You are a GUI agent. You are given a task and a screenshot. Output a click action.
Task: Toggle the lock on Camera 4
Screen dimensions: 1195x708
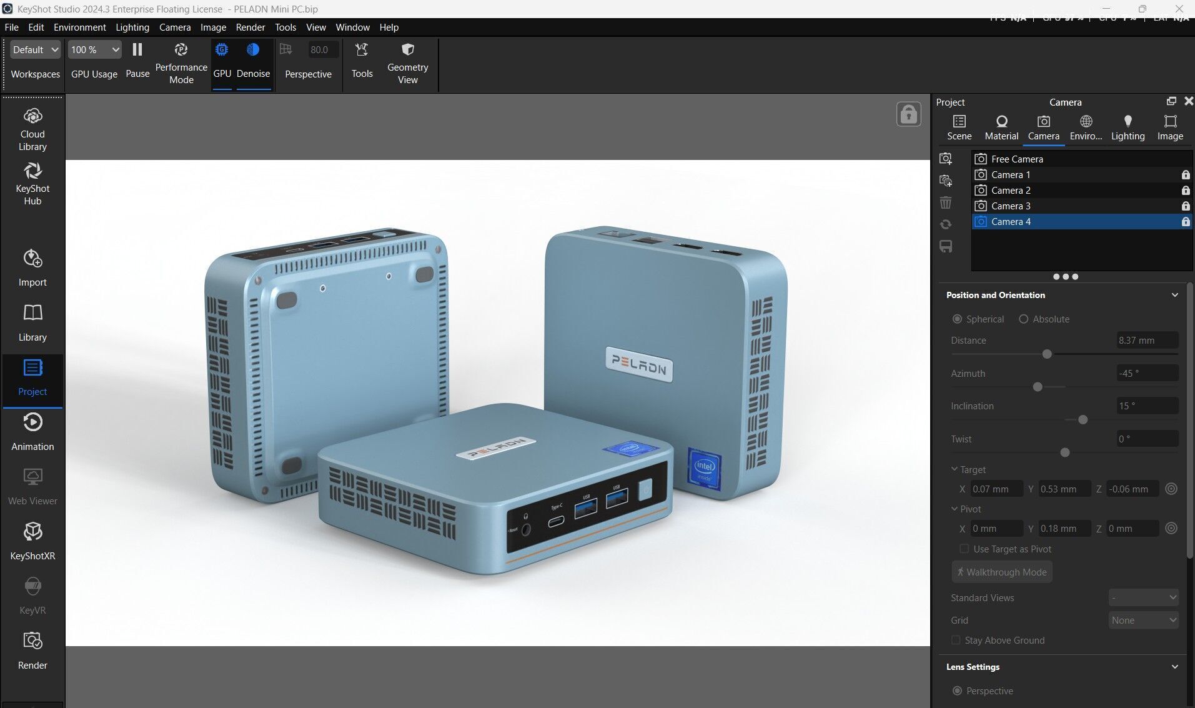1185,222
